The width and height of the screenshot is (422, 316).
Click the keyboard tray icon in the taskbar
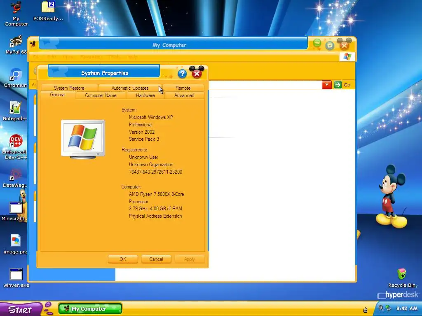point(366,309)
